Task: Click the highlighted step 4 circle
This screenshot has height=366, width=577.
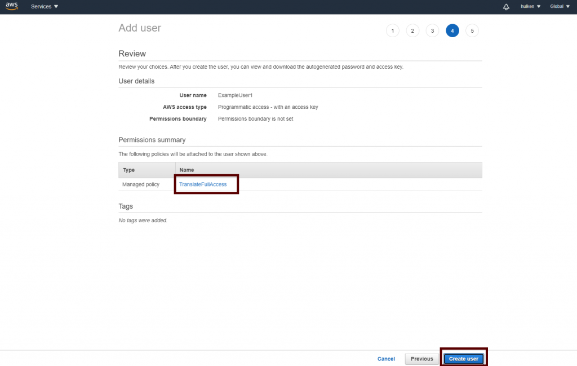Action: pyautogui.click(x=452, y=30)
